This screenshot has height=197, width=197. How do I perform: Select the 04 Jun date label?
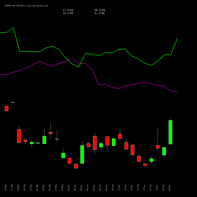pos(87,187)
